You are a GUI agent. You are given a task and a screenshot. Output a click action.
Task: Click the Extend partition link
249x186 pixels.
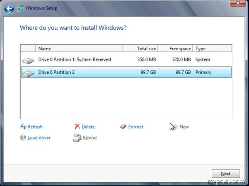[x=90, y=138]
